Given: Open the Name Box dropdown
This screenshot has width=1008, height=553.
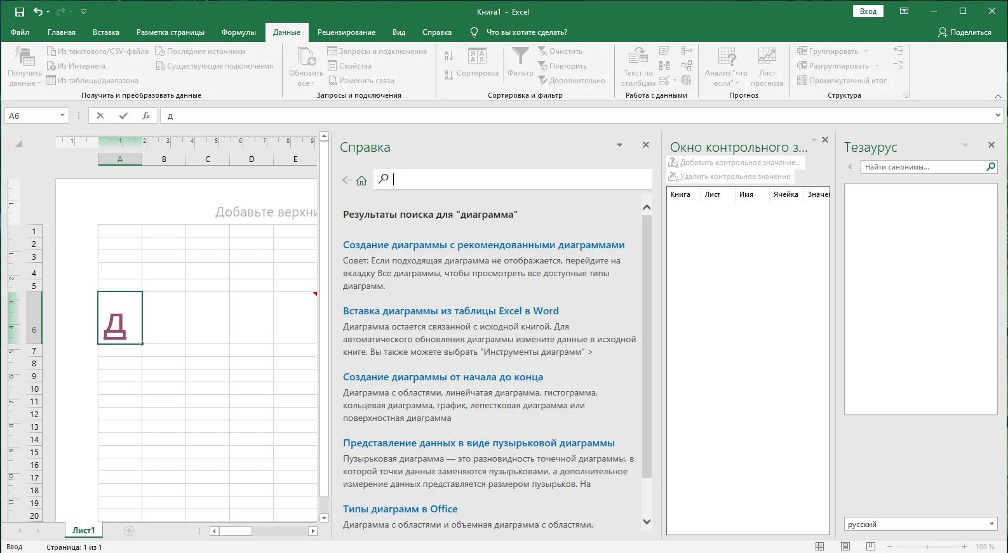Looking at the screenshot, I should pos(62,116).
